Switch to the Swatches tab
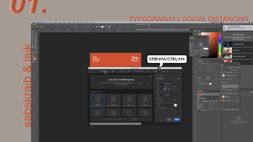Screen dimensions: 253x142 (x=204, y=30)
